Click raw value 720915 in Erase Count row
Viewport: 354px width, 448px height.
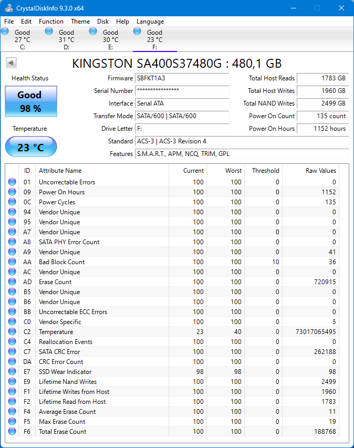click(x=325, y=282)
